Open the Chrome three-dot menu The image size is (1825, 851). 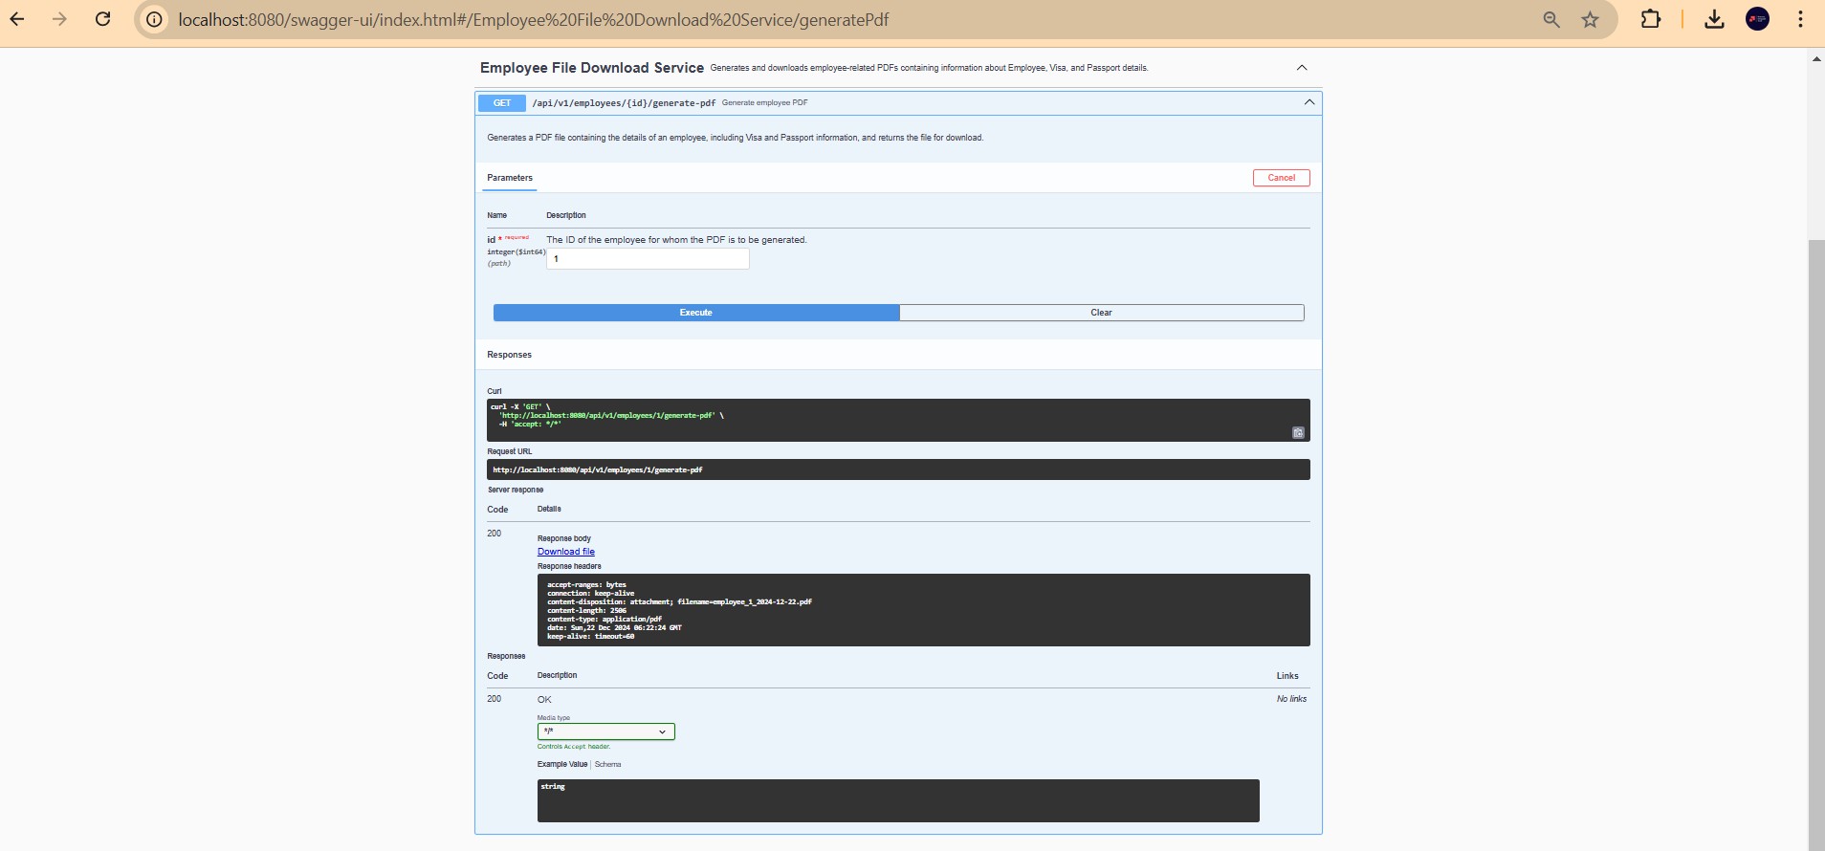1800,19
